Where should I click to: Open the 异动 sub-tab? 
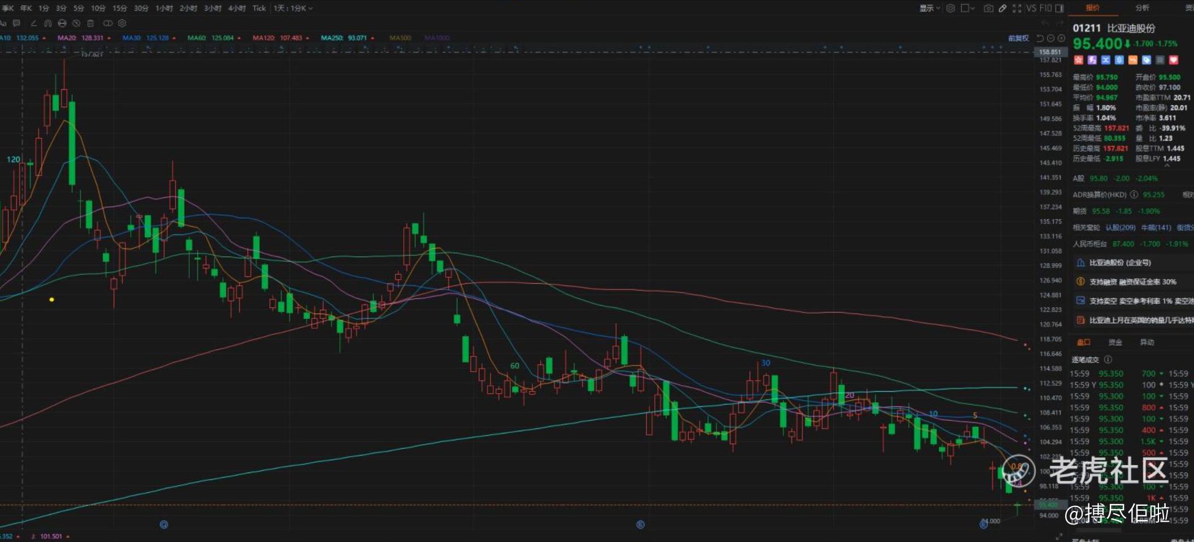click(1147, 342)
